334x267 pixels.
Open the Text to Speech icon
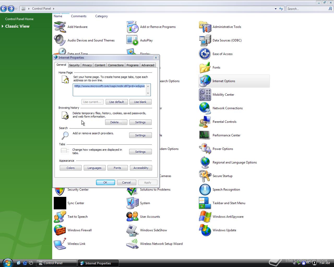click(x=60, y=217)
